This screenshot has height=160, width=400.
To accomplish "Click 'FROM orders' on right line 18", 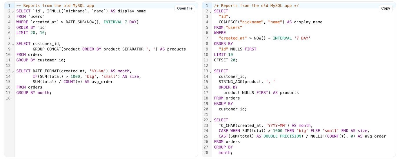I will (227, 98).
